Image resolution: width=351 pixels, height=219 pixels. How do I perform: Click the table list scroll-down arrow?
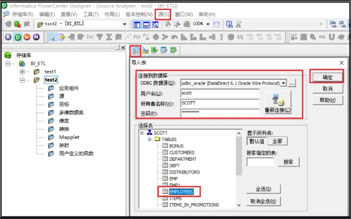[239, 205]
